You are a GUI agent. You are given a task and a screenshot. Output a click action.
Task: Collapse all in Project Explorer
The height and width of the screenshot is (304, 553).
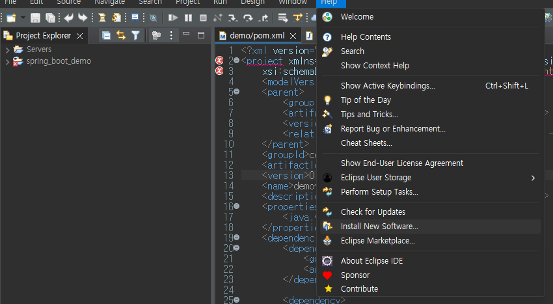click(x=106, y=35)
